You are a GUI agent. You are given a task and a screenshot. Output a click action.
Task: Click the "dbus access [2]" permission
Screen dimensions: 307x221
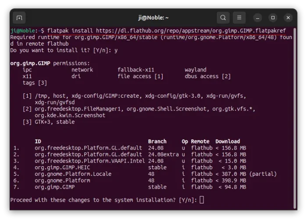[207, 76]
